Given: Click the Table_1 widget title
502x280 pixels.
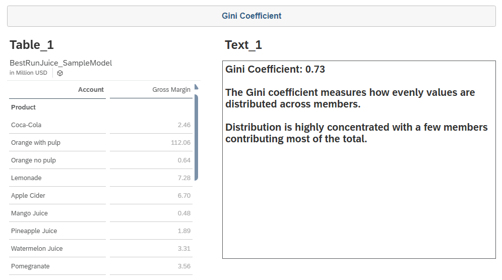Looking at the screenshot, I should pos(32,45).
